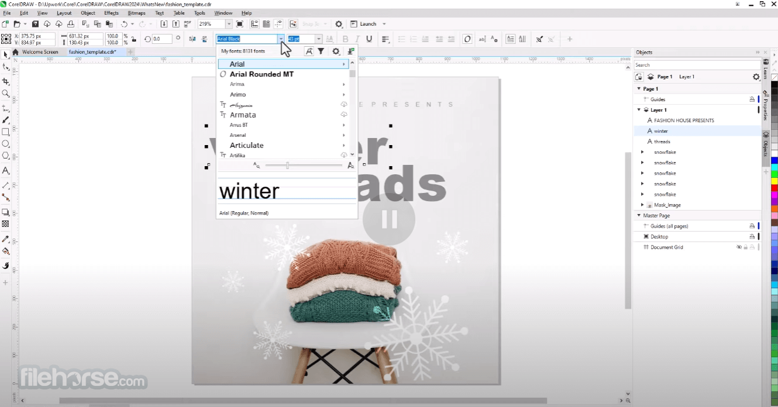Viewport: 778px width, 407px height.
Task: Toggle lock on Guides (all pages)
Action: [x=752, y=226]
